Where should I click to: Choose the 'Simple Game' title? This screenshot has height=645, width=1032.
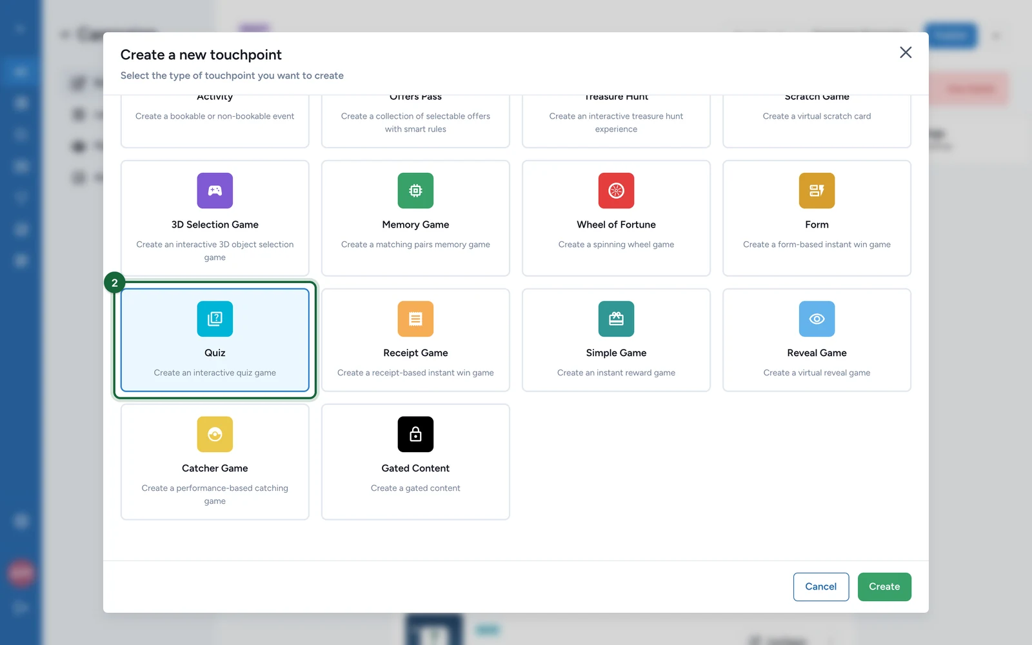click(616, 353)
